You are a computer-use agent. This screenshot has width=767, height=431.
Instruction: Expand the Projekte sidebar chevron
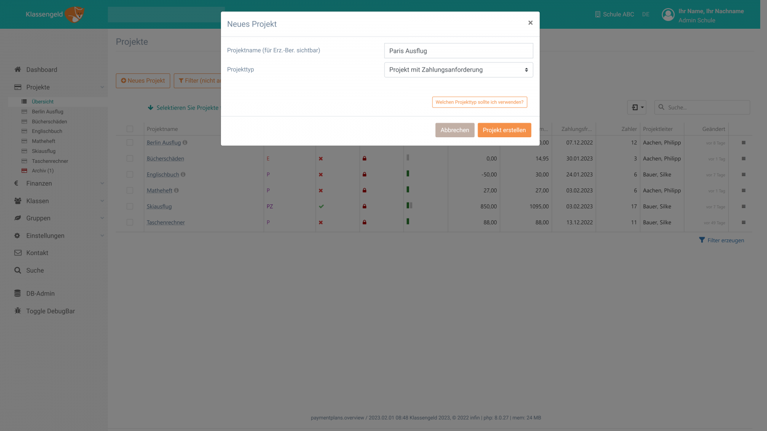pyautogui.click(x=102, y=87)
